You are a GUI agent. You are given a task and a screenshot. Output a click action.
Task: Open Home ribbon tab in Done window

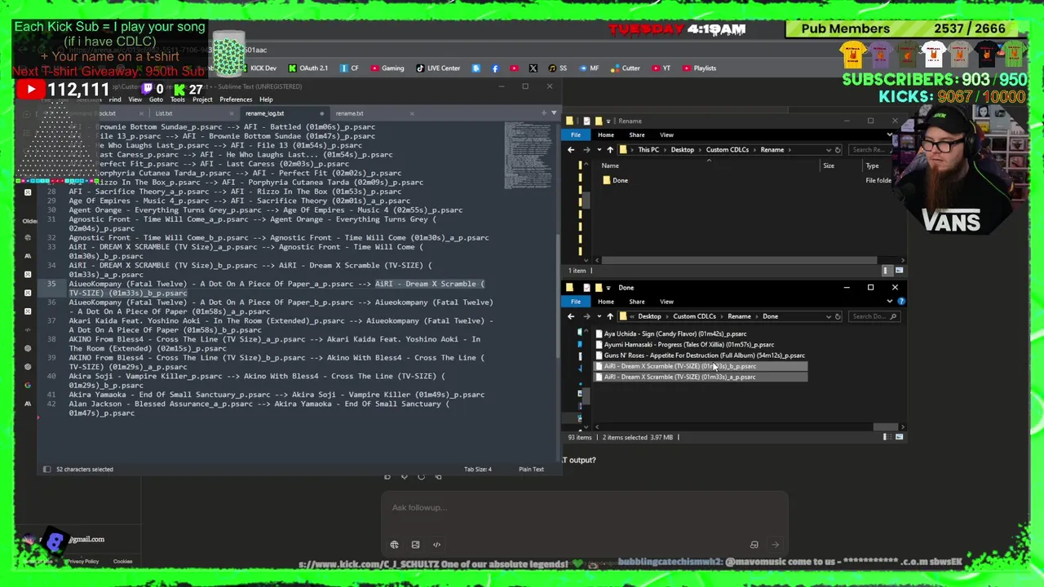point(605,302)
